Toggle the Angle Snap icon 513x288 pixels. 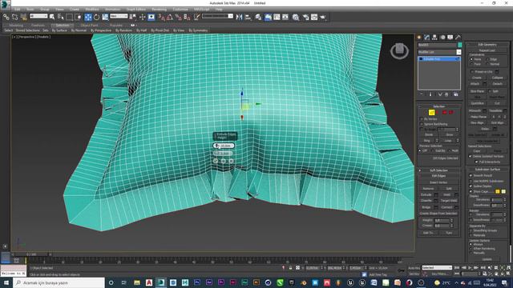[170, 17]
